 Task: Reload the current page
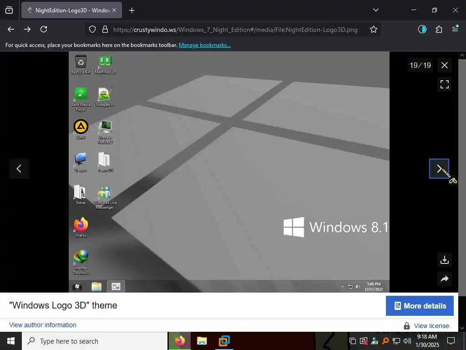click(x=44, y=29)
